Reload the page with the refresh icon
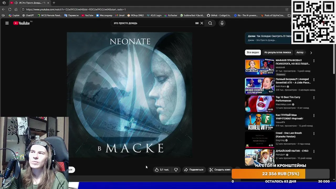The height and width of the screenshot is (189, 336). [10, 9]
